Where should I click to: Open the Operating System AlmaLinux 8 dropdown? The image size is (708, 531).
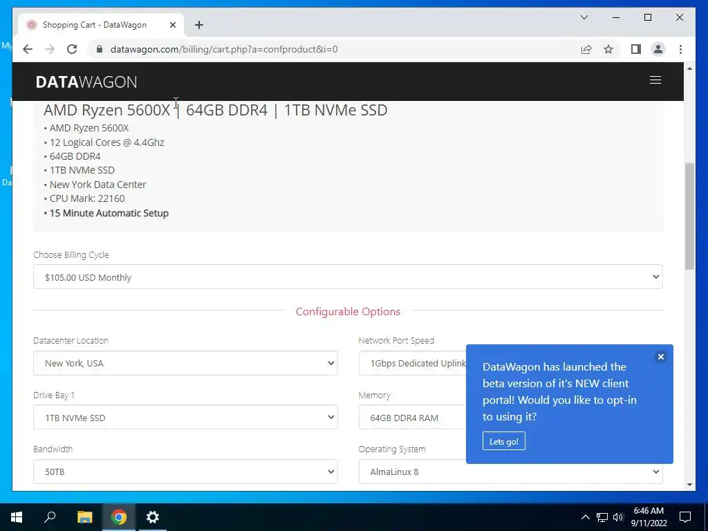pos(511,472)
